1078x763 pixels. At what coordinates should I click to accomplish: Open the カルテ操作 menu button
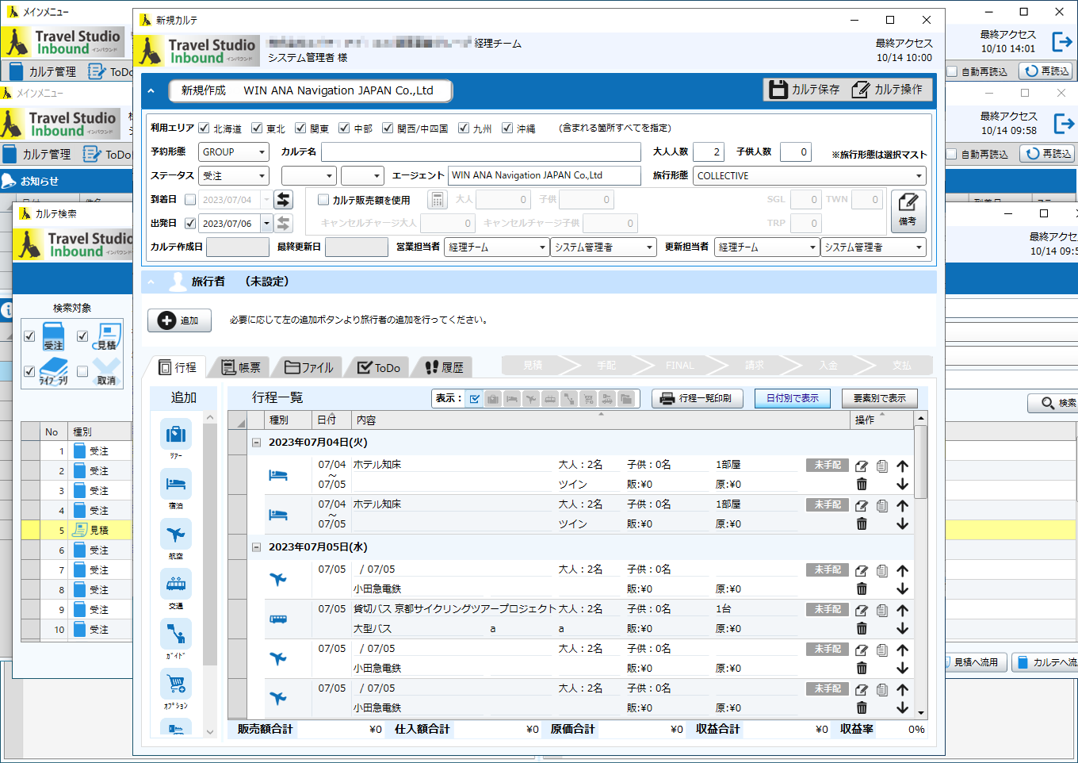887,90
